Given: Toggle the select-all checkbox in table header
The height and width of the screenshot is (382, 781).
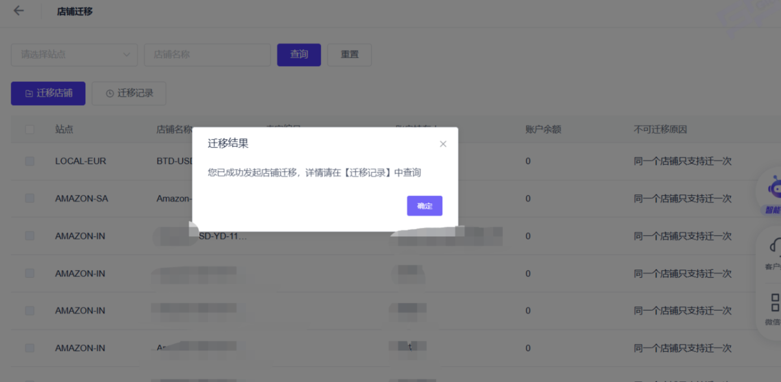Looking at the screenshot, I should (x=29, y=129).
